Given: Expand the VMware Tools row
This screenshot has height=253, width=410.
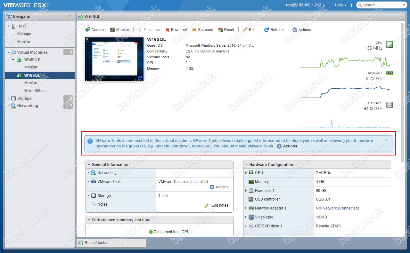Looking at the screenshot, I should click(x=88, y=181).
